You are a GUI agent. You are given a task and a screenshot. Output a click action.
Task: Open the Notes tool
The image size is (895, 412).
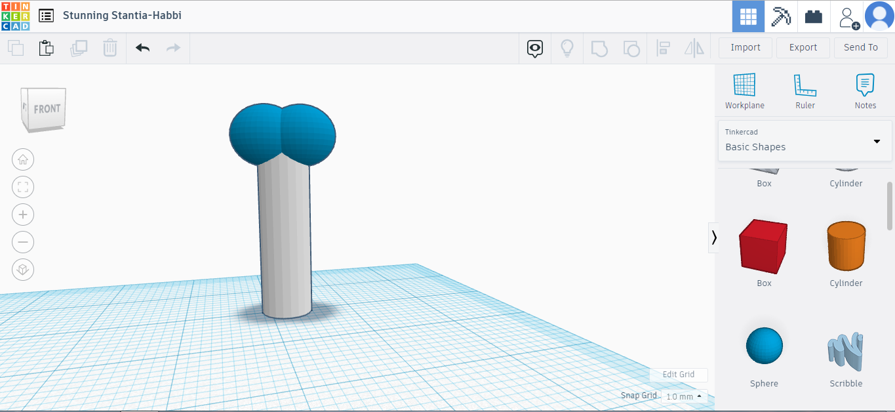click(x=865, y=91)
